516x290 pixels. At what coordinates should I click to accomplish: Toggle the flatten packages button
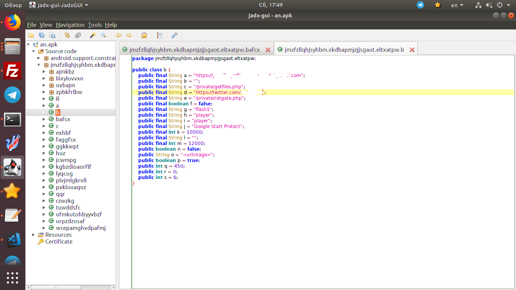tap(78, 35)
